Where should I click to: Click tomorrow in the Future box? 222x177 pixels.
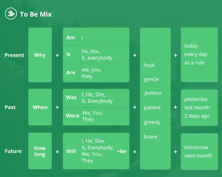(196, 147)
